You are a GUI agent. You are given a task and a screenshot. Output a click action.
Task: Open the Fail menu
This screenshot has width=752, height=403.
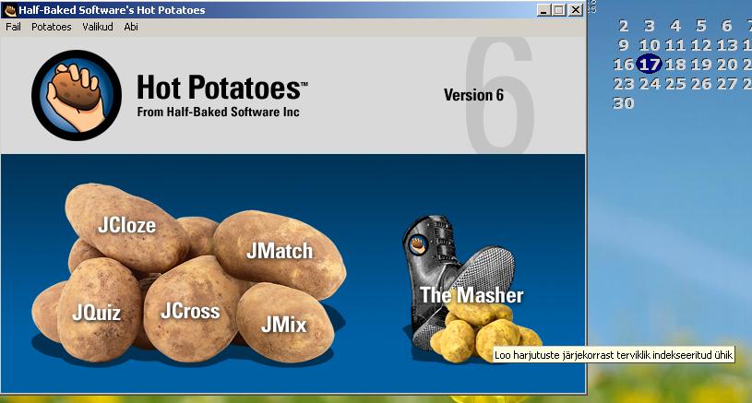pos(13,27)
